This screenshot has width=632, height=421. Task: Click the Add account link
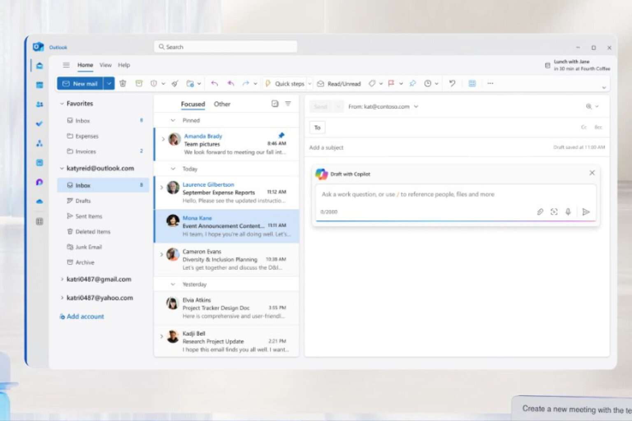click(x=82, y=317)
